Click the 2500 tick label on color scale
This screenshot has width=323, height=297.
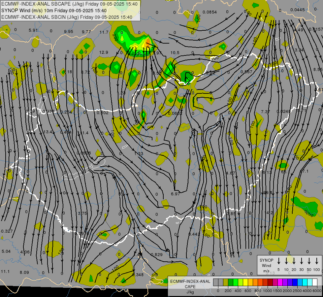coord(297,291)
